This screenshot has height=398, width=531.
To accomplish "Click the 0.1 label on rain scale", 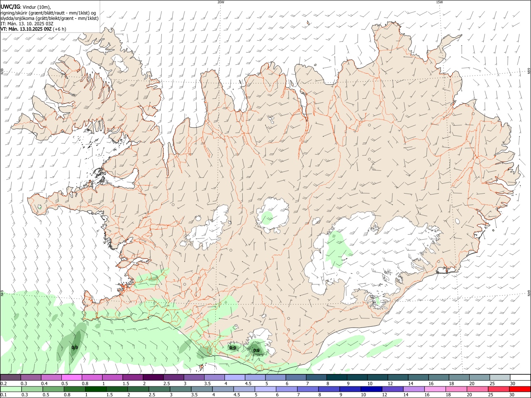I will click(3, 395).
